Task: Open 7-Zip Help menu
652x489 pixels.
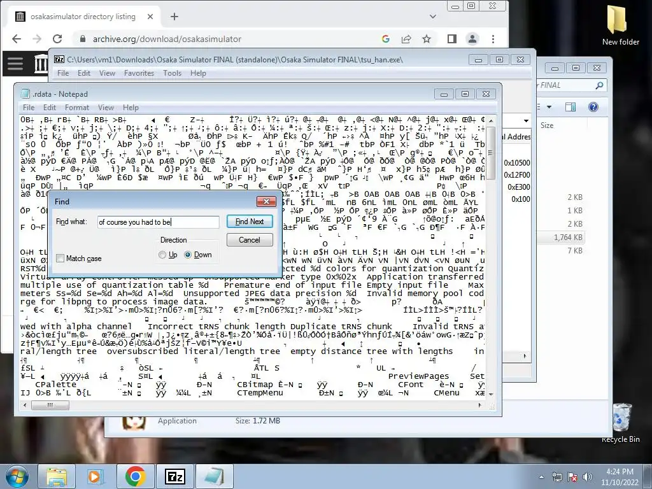Action: [199, 73]
